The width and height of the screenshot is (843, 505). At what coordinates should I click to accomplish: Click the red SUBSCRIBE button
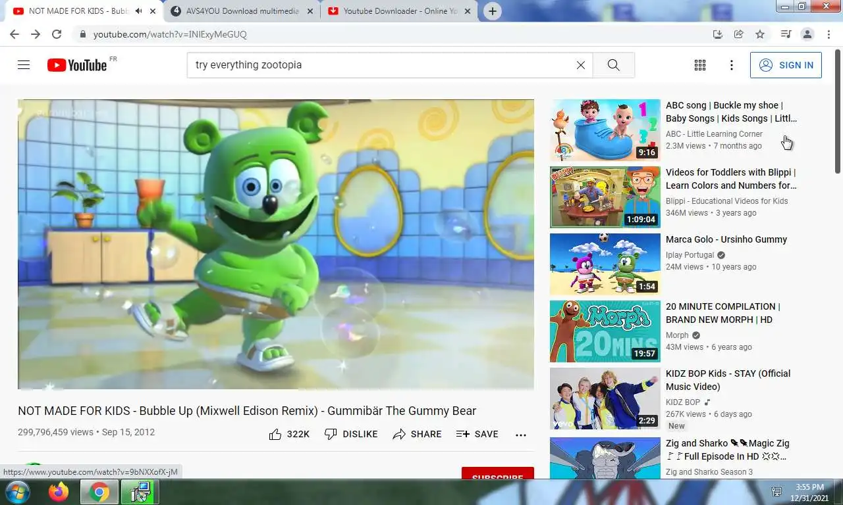[x=497, y=473]
